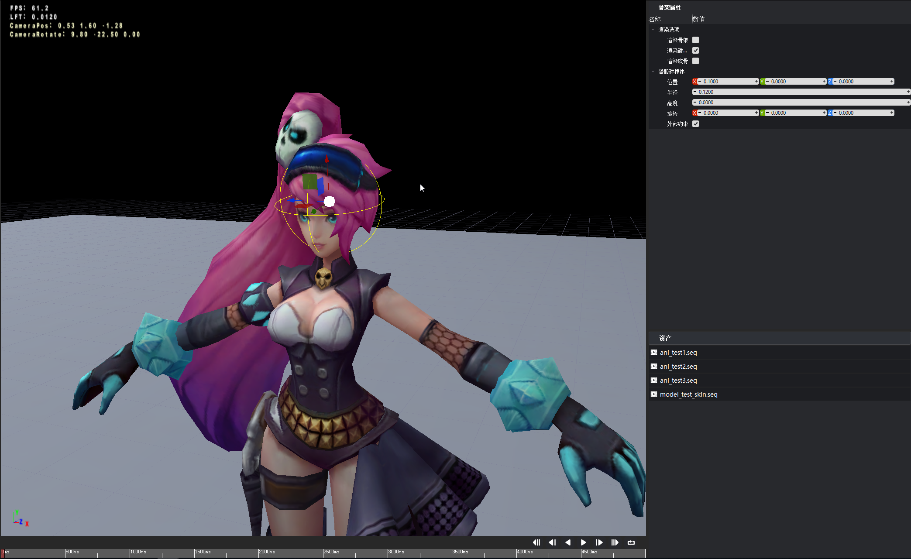Image resolution: width=911 pixels, height=559 pixels.
Task: Uncheck the 渲染碰... checkbox
Action: pos(696,51)
